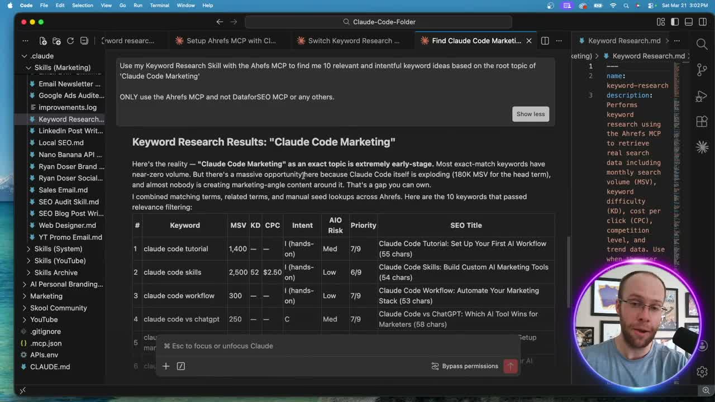Split the editor right
Image resolution: width=715 pixels, height=402 pixels.
point(545,41)
